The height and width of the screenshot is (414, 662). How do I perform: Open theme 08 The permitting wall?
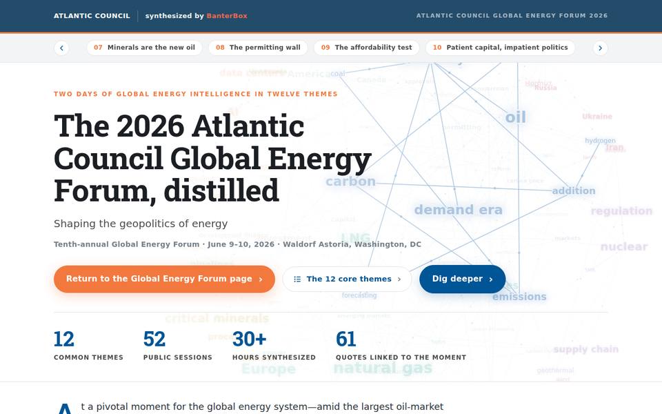(x=258, y=48)
